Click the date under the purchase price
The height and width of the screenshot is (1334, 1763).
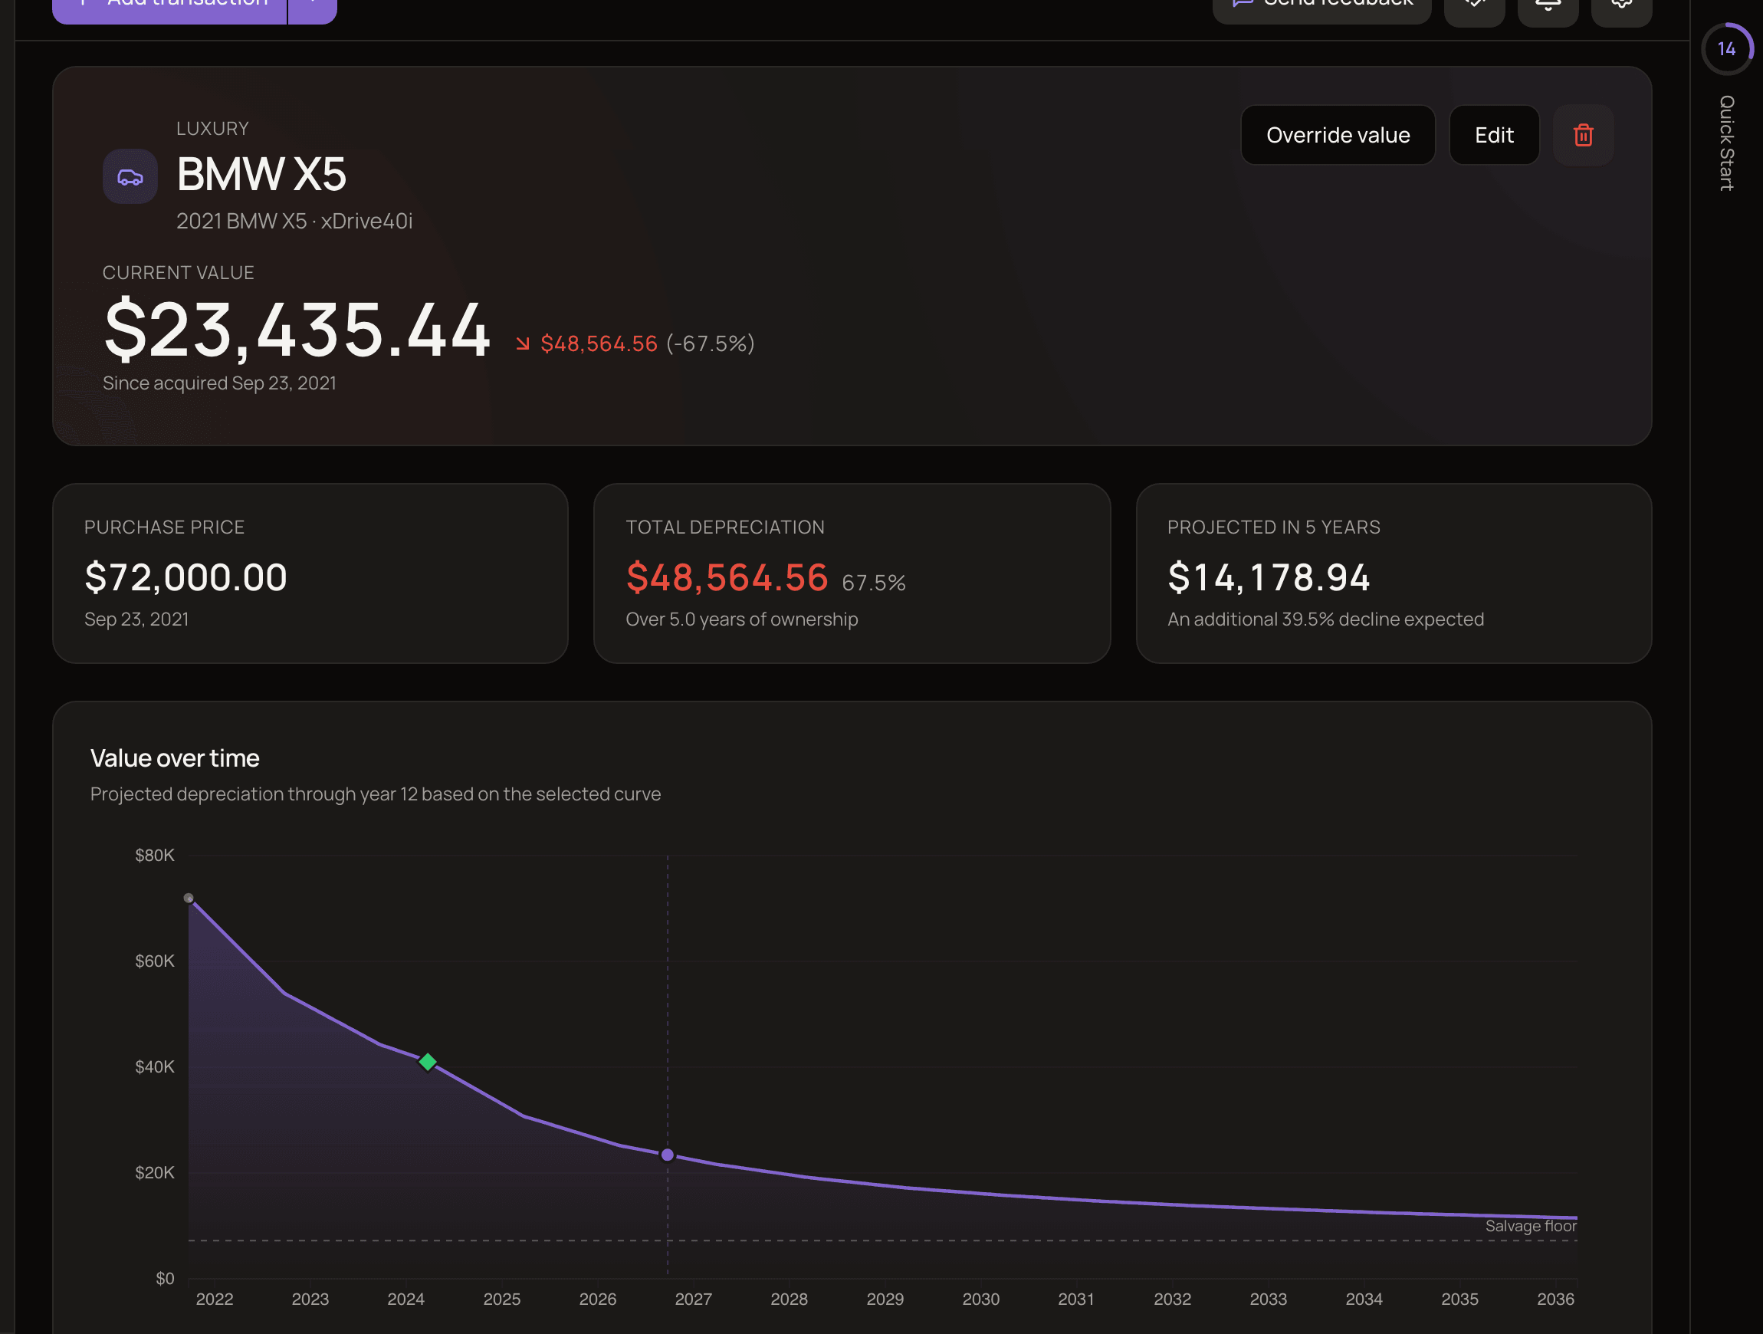(136, 619)
